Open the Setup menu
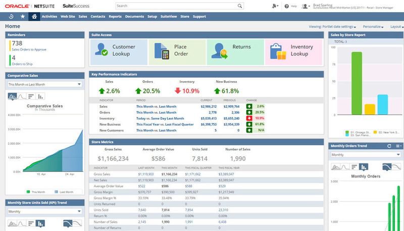The image size is (404, 231). click(152, 17)
